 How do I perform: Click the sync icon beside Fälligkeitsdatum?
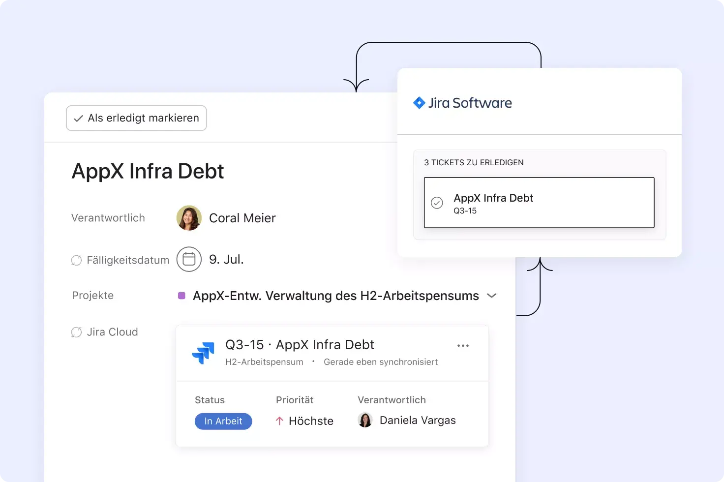click(76, 260)
